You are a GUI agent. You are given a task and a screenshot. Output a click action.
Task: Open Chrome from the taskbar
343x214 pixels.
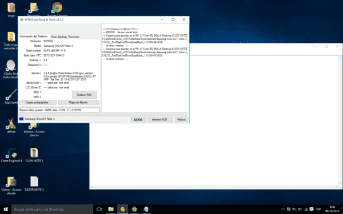coord(134,209)
